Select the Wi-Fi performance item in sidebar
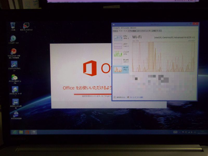Viewport: 208px width, 156px height. (121, 69)
